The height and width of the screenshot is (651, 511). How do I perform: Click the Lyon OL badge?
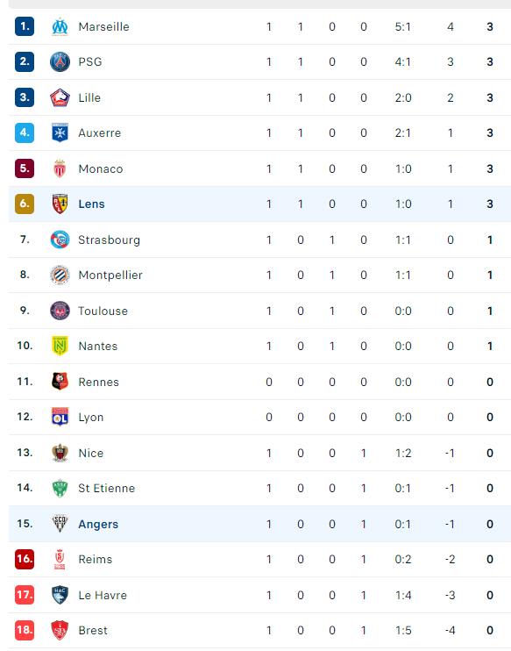coord(60,417)
